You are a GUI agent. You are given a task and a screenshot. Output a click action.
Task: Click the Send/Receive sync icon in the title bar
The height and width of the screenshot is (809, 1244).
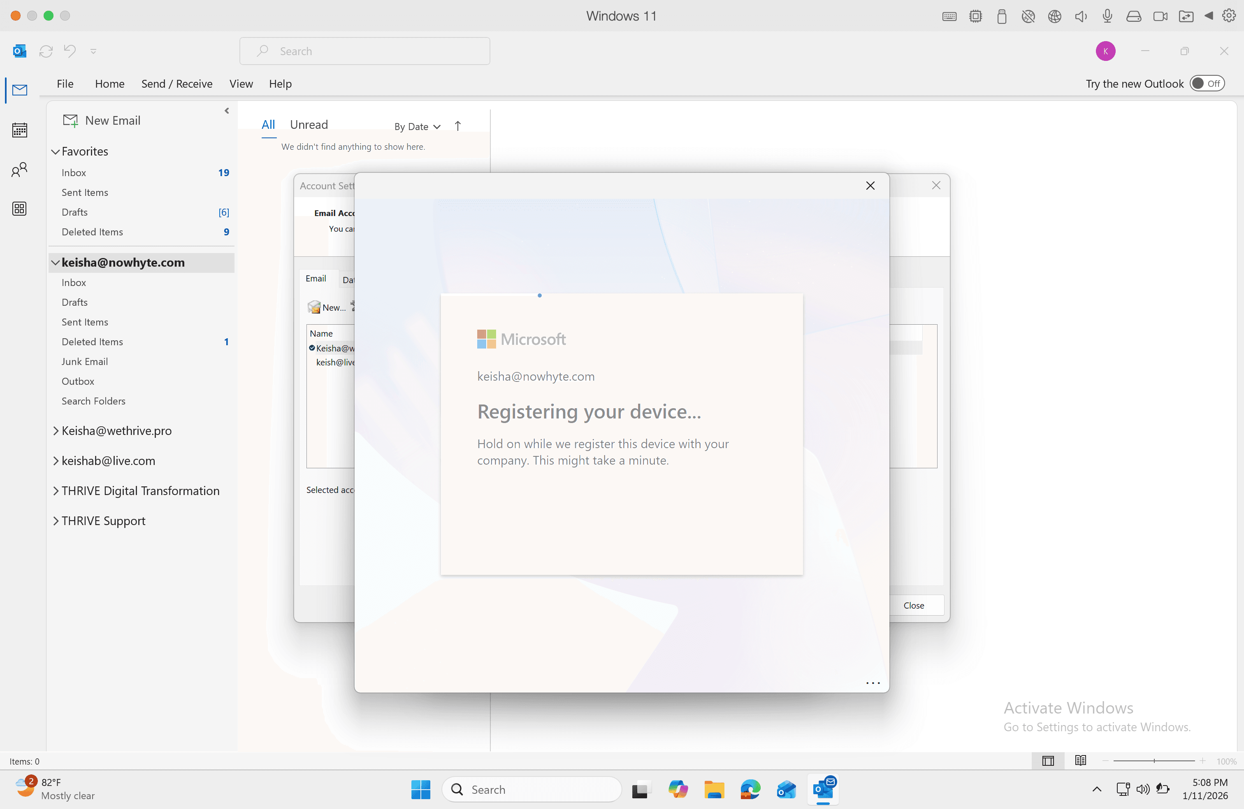click(x=46, y=51)
